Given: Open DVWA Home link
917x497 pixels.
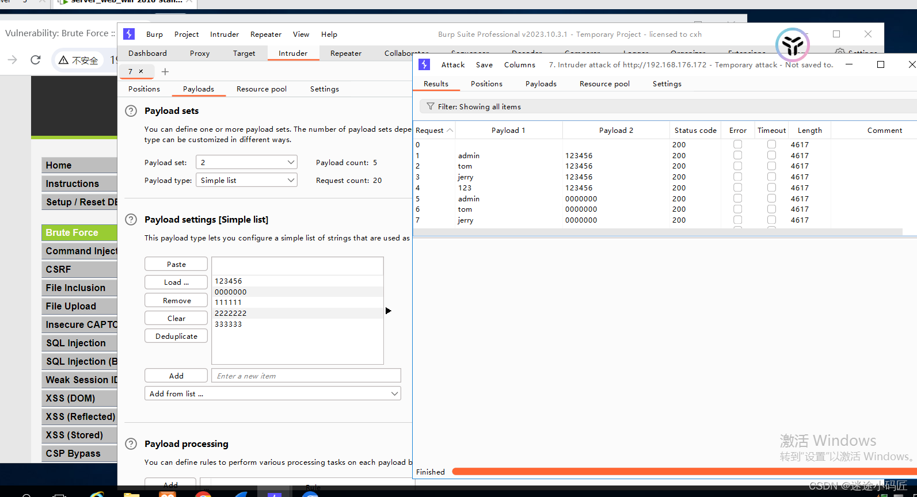Looking at the screenshot, I should pyautogui.click(x=79, y=165).
